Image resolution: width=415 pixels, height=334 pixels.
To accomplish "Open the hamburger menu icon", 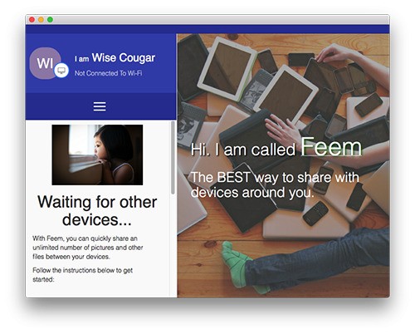I will click(100, 106).
